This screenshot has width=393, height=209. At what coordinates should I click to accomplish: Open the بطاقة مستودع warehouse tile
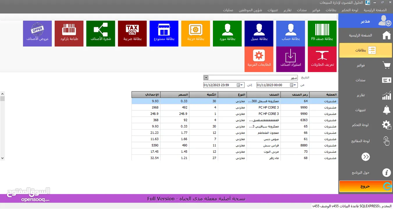[x=164, y=33]
